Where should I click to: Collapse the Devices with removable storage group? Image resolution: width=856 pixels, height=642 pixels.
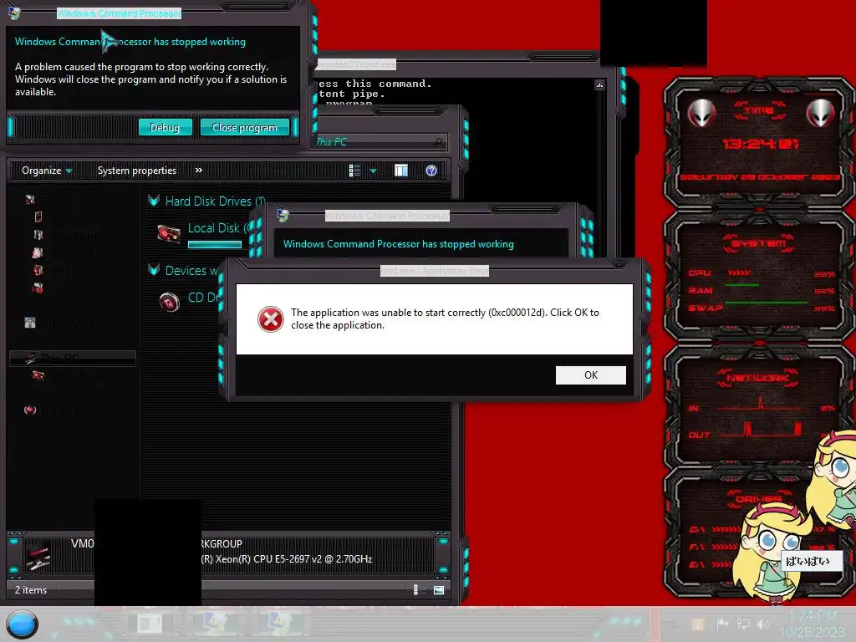(154, 270)
